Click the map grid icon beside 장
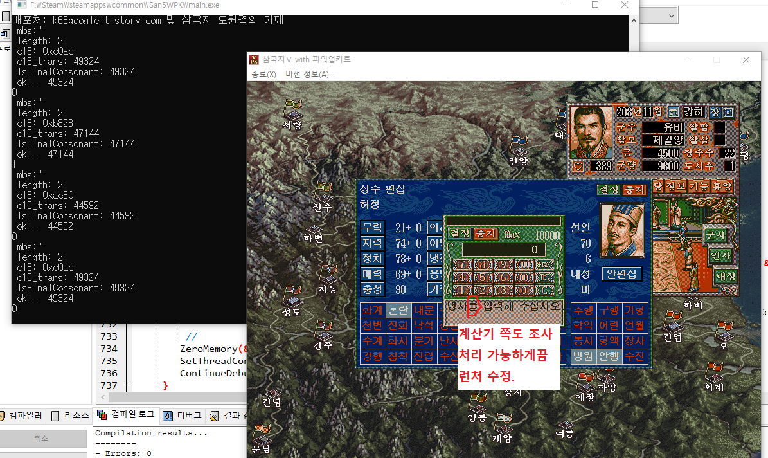The width and height of the screenshot is (768, 458). click(x=728, y=113)
